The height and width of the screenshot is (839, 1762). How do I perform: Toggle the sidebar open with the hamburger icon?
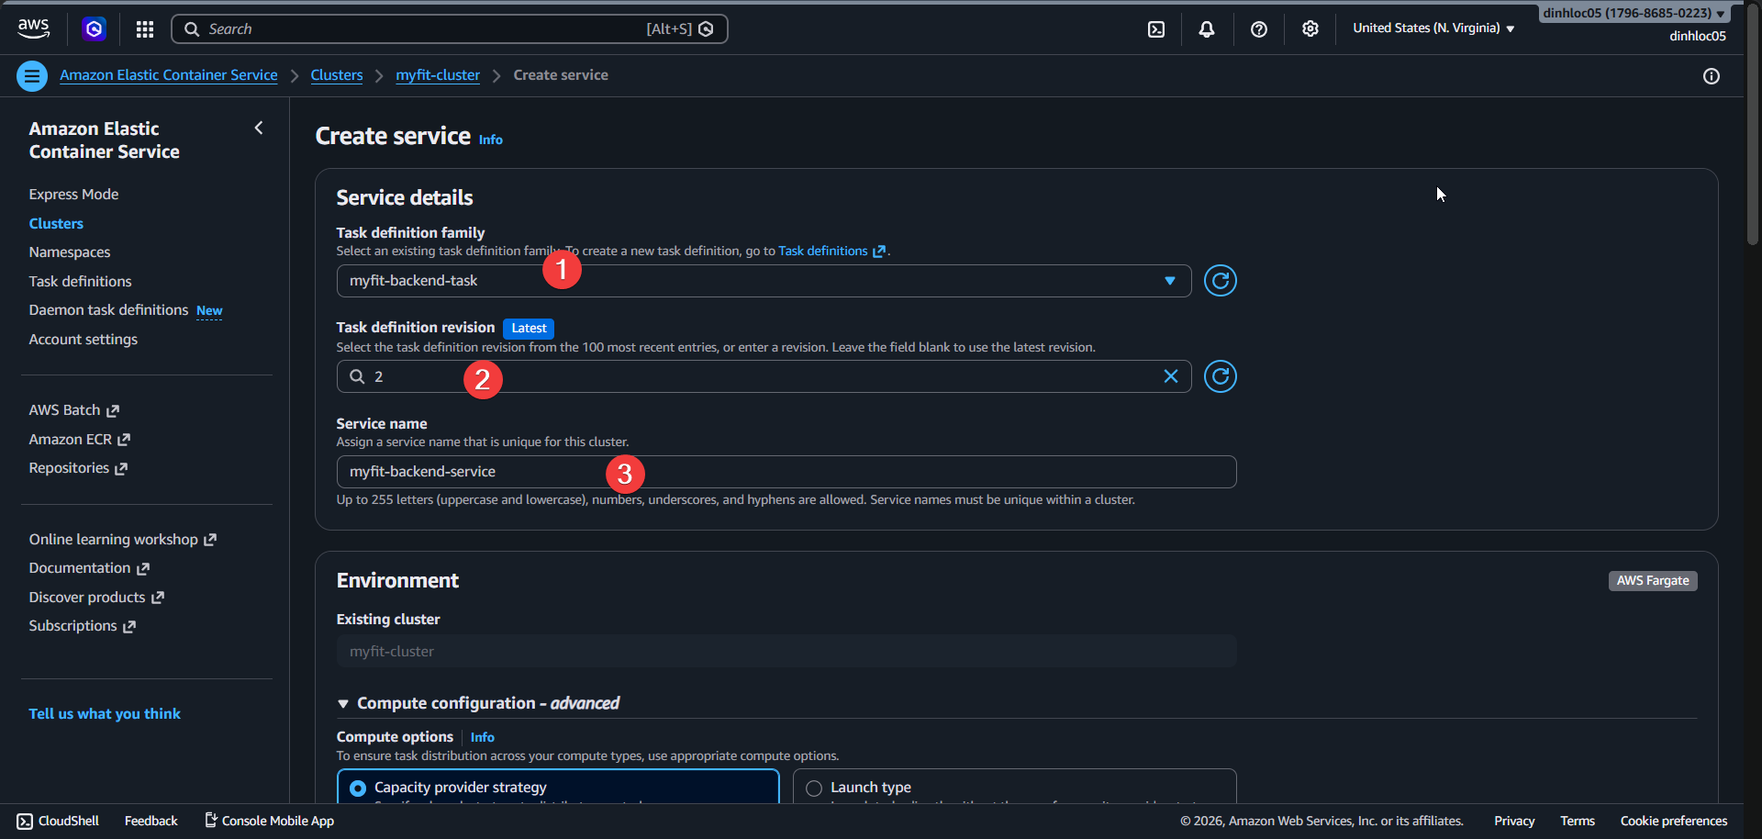click(x=32, y=75)
